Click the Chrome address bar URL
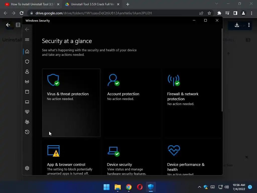257x193 pixels. [94, 13]
